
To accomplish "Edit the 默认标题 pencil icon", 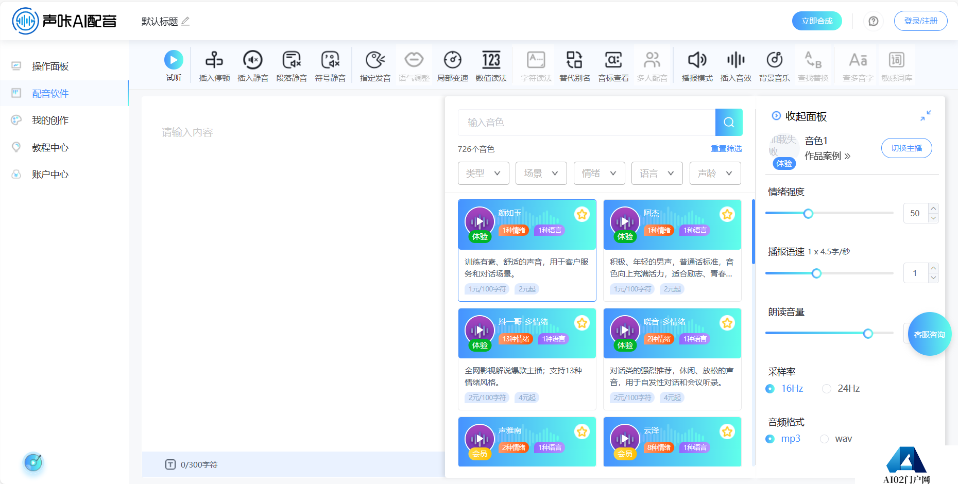I will click(x=185, y=21).
